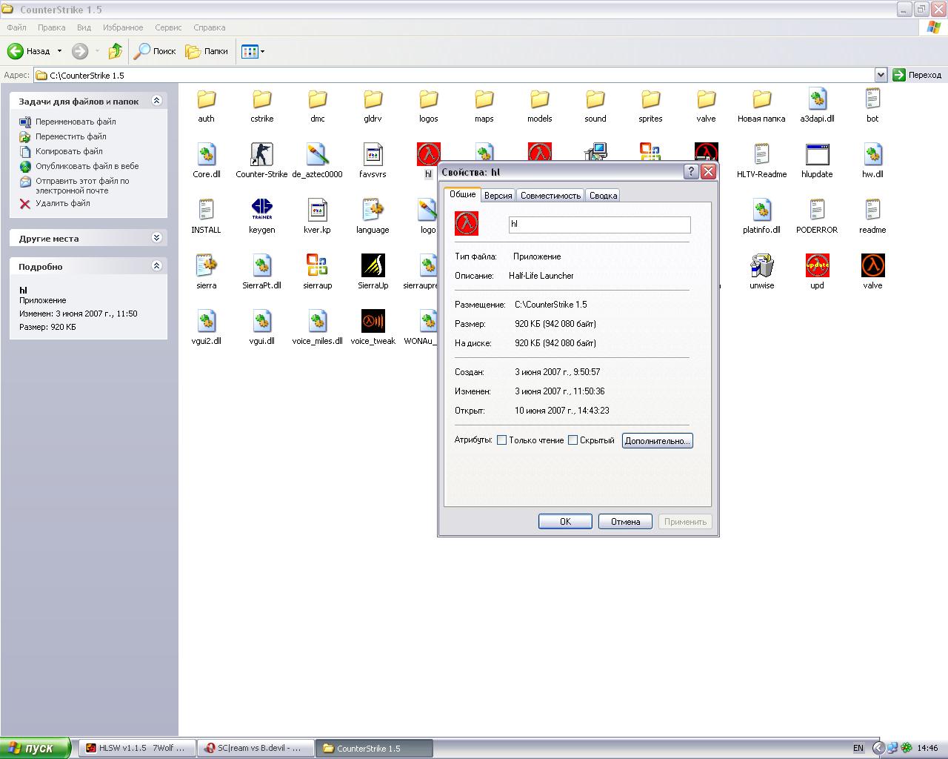948x759 pixels.
Task: Expand the Другие места panel
Action: click(156, 238)
